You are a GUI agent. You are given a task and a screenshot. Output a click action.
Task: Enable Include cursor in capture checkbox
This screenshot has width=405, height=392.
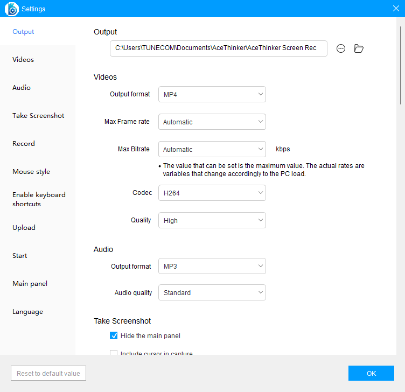click(114, 352)
